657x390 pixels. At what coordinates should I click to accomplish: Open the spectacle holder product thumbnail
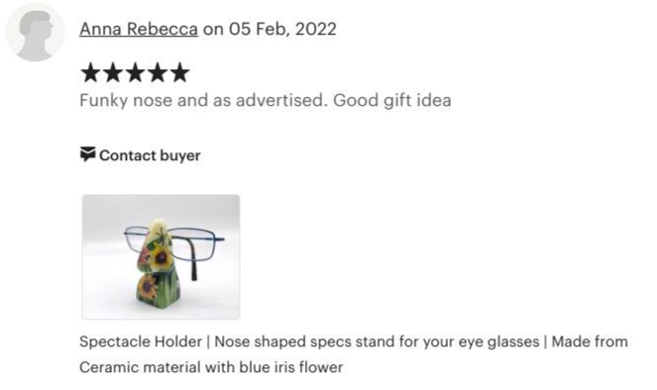click(161, 256)
